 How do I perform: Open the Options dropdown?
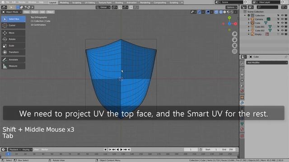232,7
